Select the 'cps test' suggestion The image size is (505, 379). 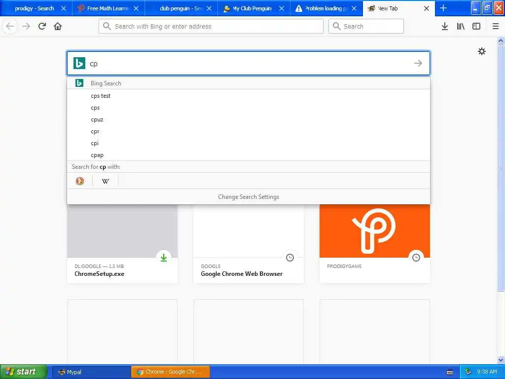249,96
